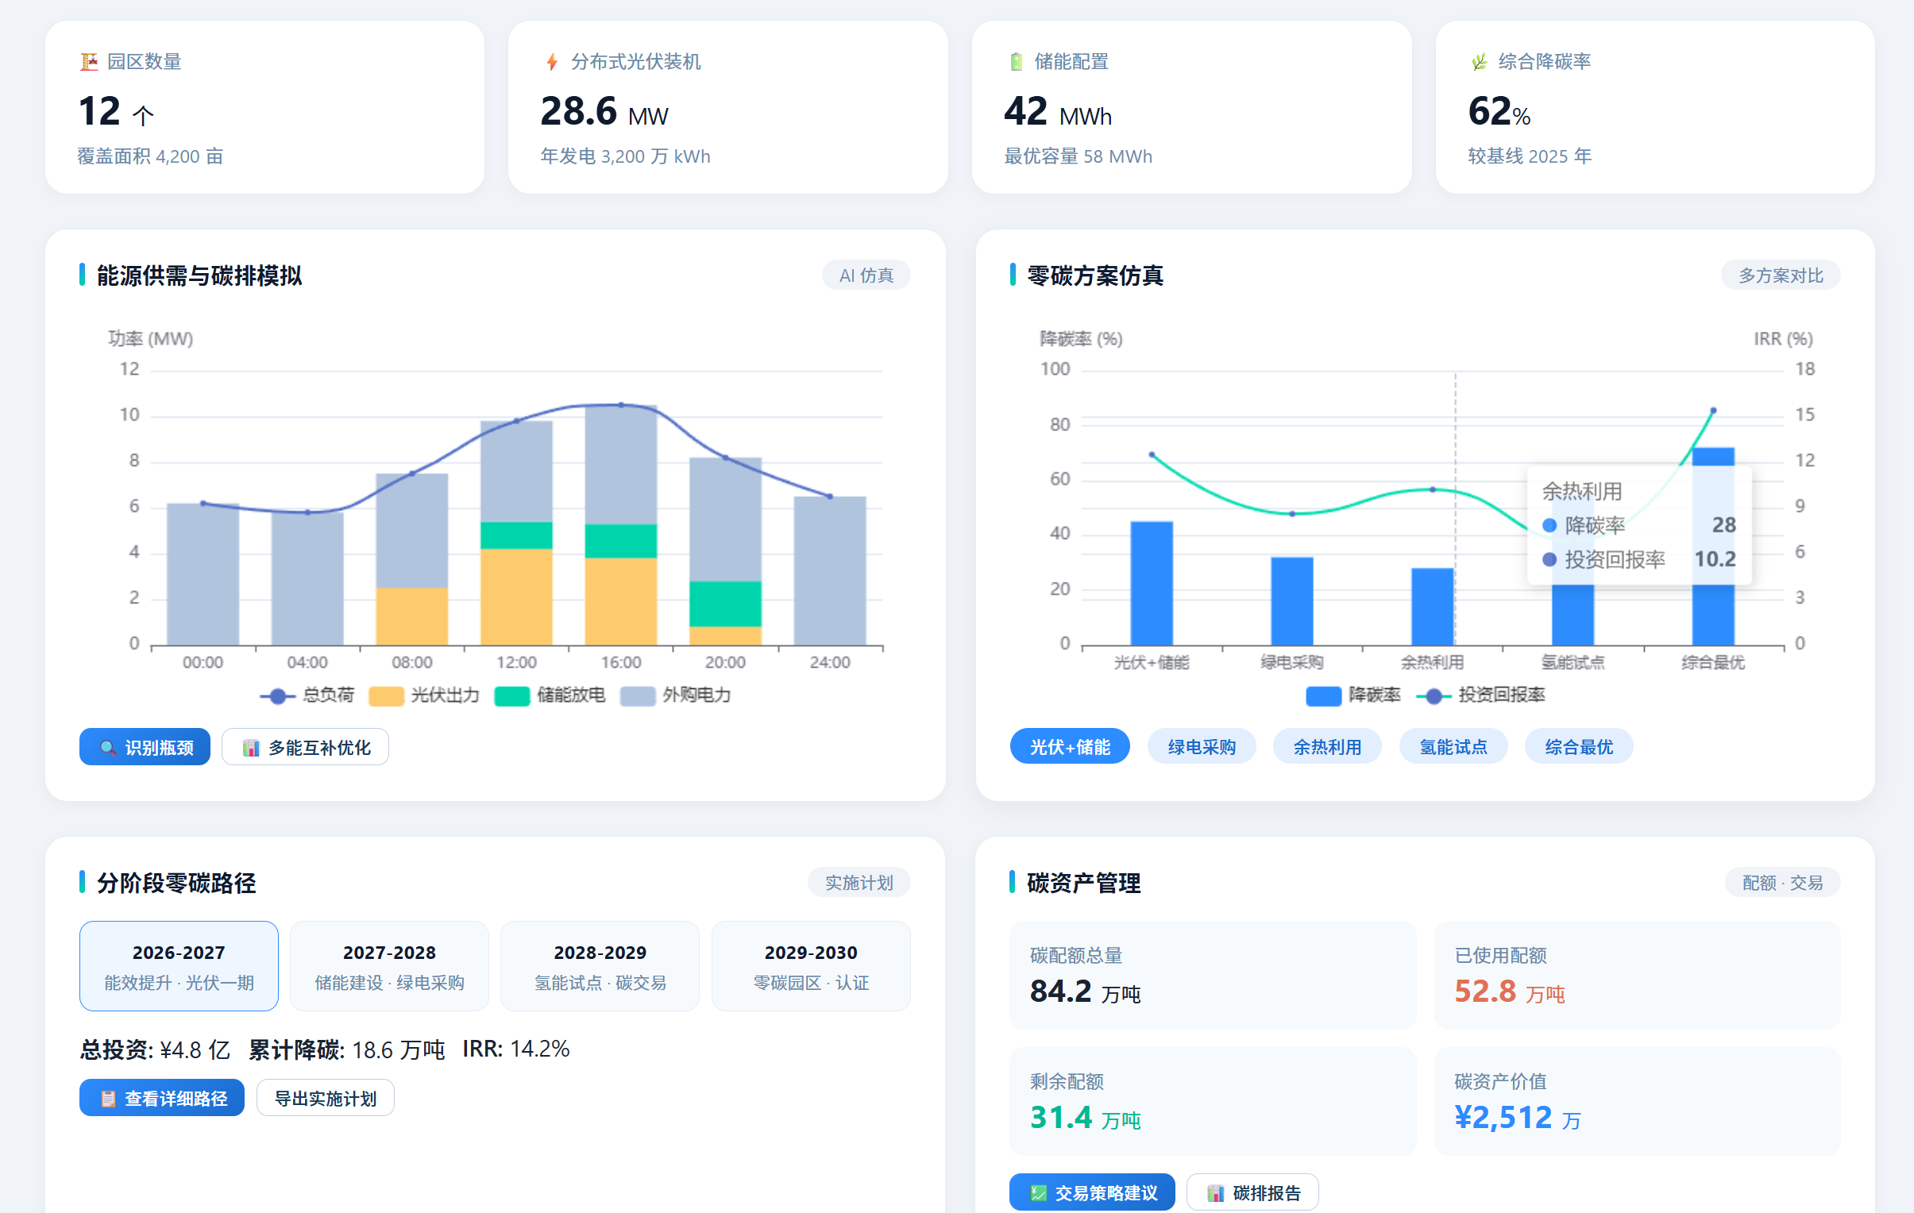Switch to 绿电采购 scenario

coord(1202,747)
